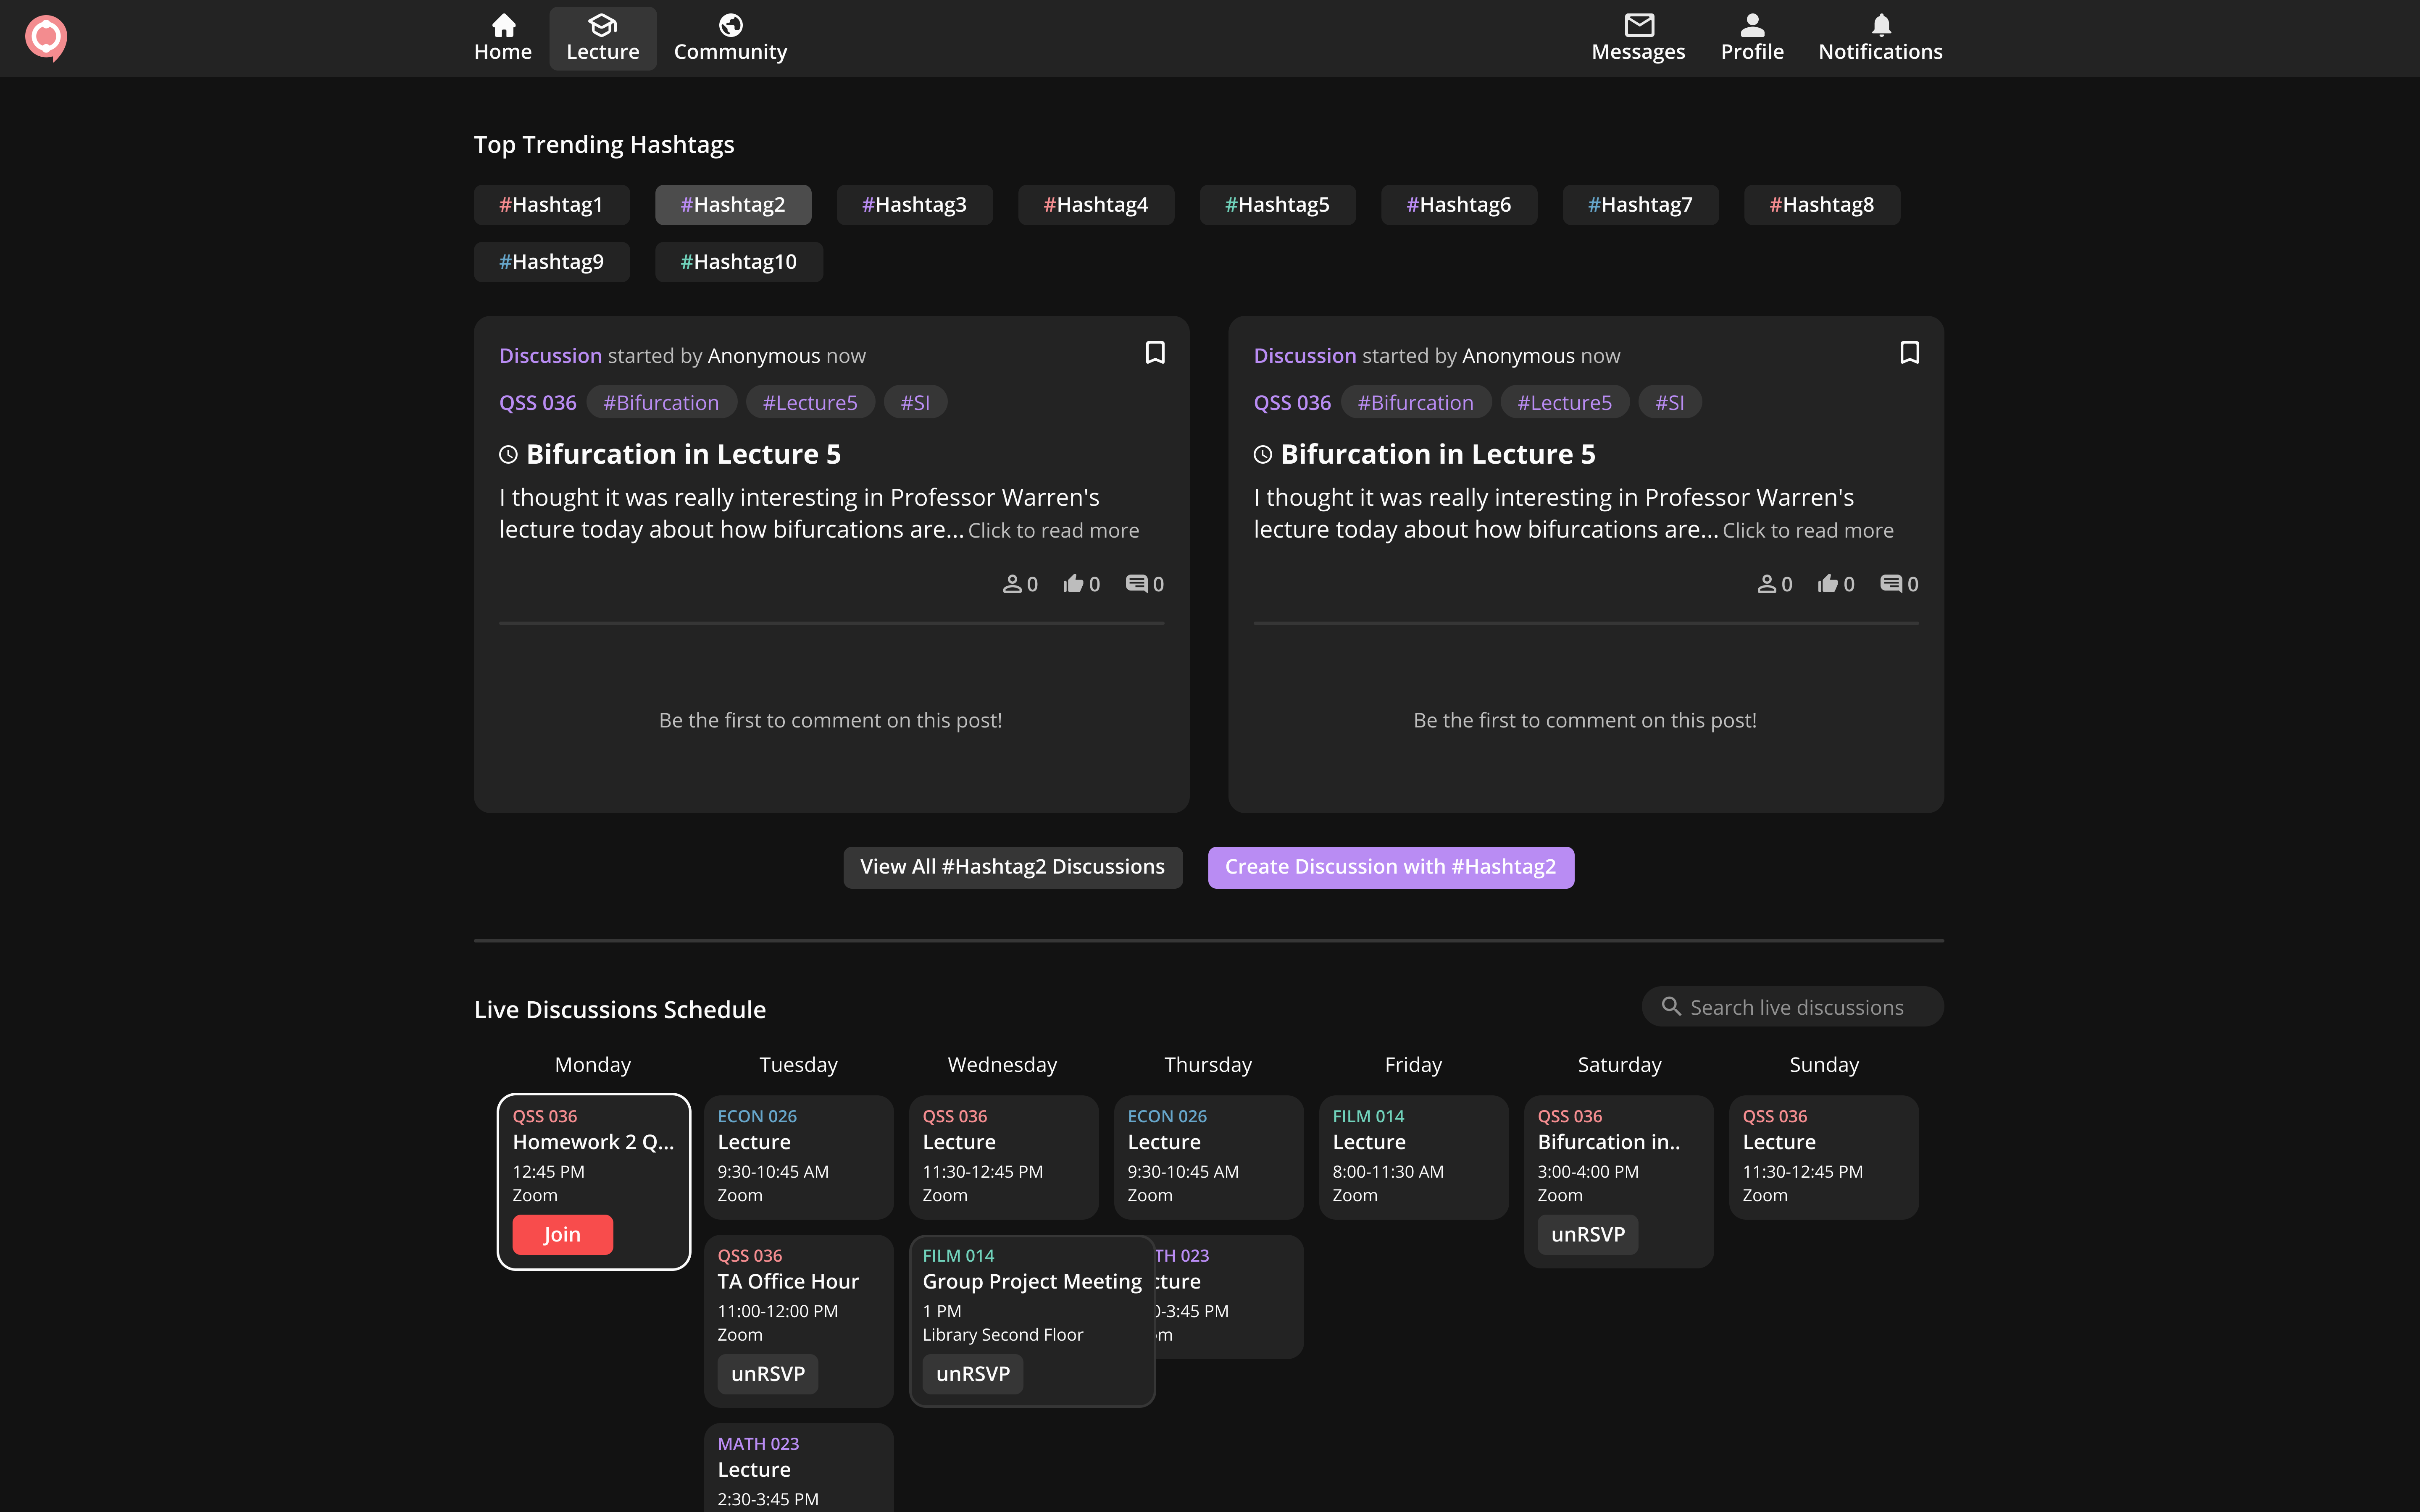Bookmark the right Bifurcation discussion card

[x=1909, y=353]
